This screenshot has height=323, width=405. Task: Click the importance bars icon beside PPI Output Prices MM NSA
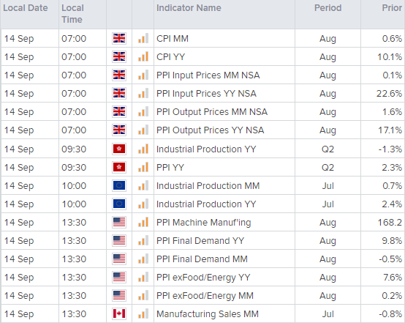[x=143, y=111]
